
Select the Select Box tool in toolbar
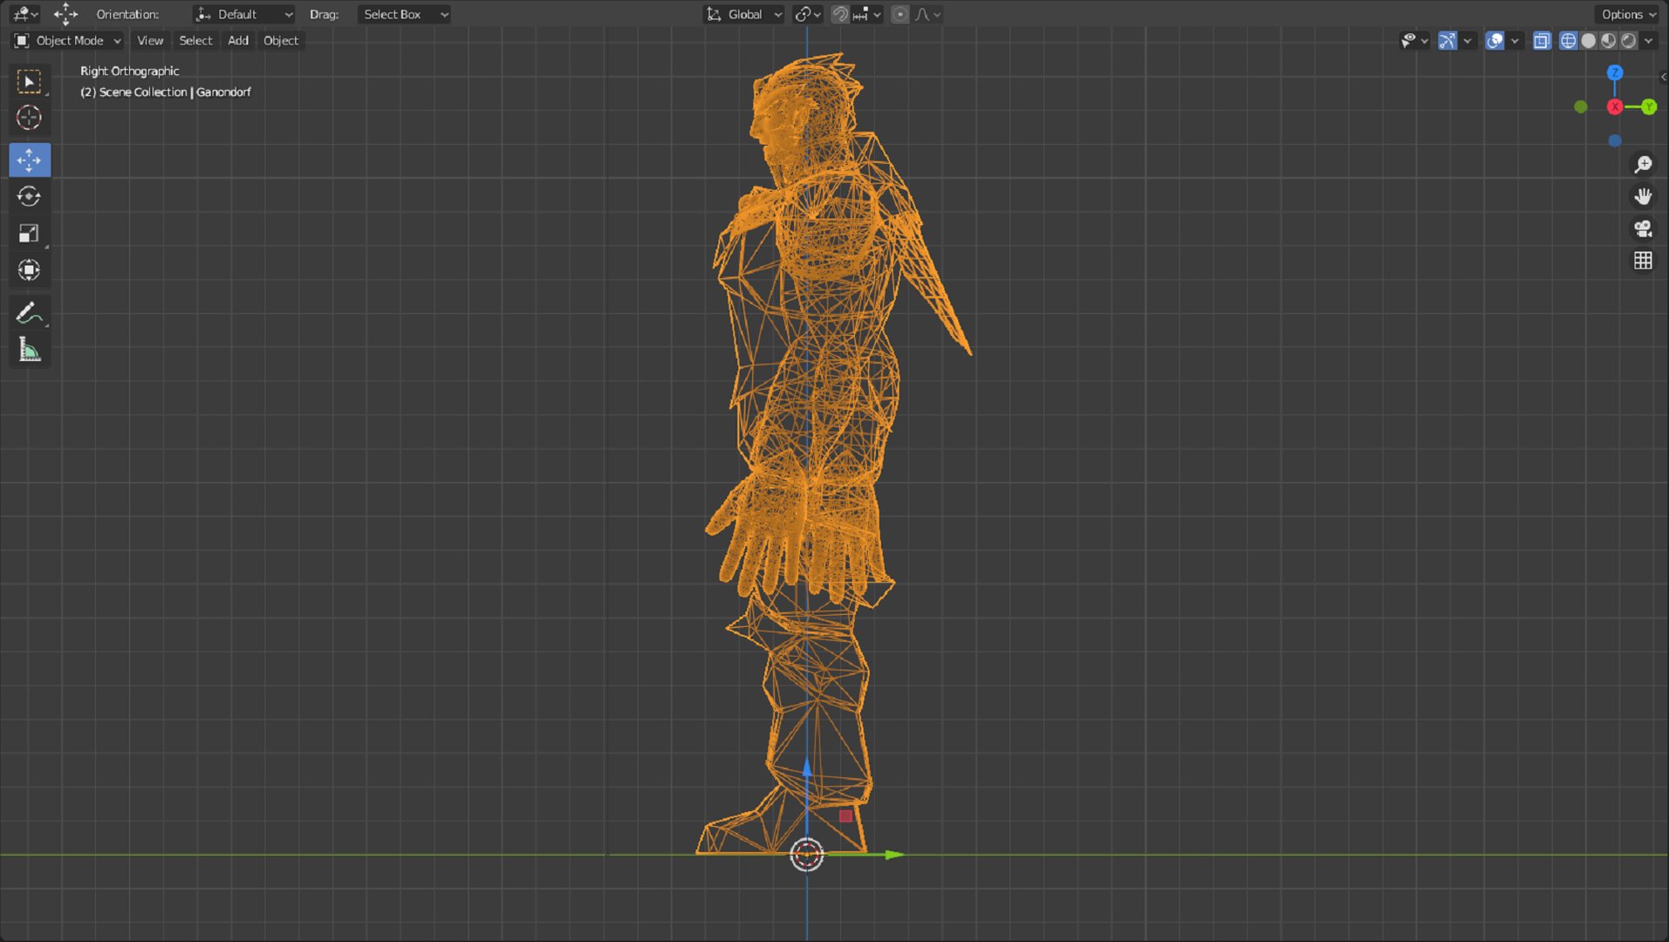coord(29,81)
